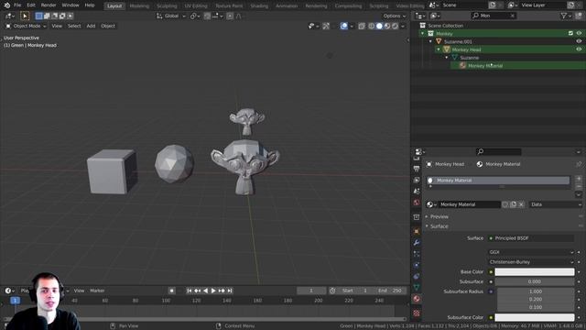586x330 pixels.
Task: Toggle viewport gizmos
Action: [326, 26]
